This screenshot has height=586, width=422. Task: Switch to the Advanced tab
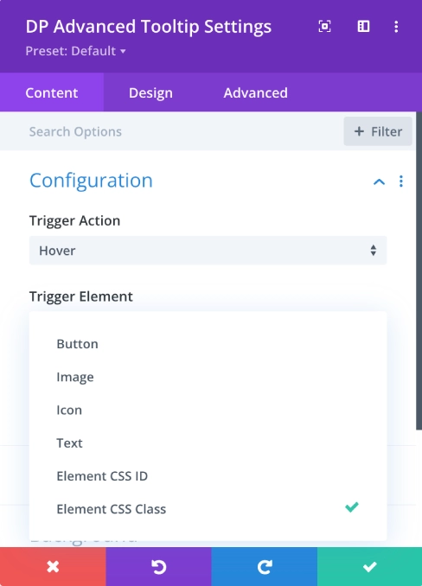tap(256, 92)
